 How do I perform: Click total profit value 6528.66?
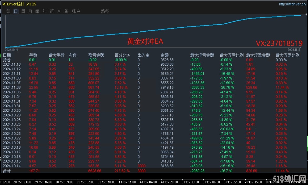(x=95, y=171)
